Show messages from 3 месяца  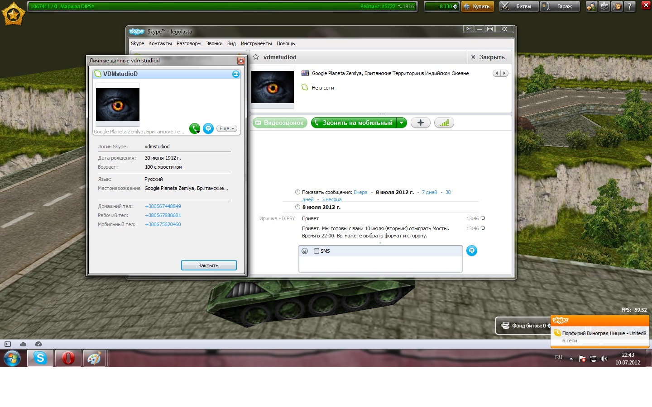tap(331, 199)
